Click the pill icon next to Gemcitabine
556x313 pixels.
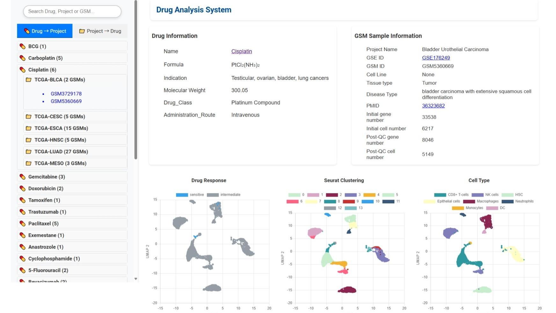click(x=22, y=176)
